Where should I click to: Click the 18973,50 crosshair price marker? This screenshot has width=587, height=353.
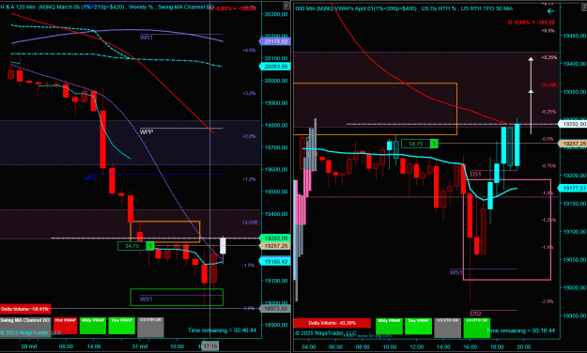[x=275, y=309]
